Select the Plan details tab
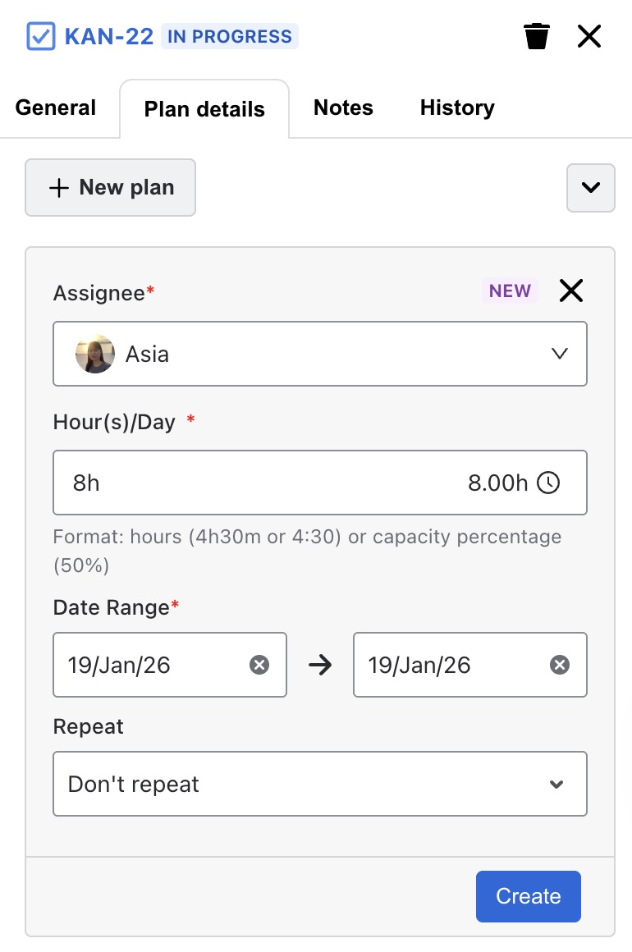The width and height of the screenshot is (632, 952). (204, 110)
